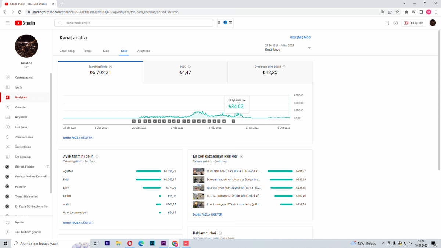Open video CS 1.6 - Jailbreak SERVERDEKİ HERKESİ
The width and height of the screenshot is (441, 248).
pyautogui.click(x=234, y=196)
